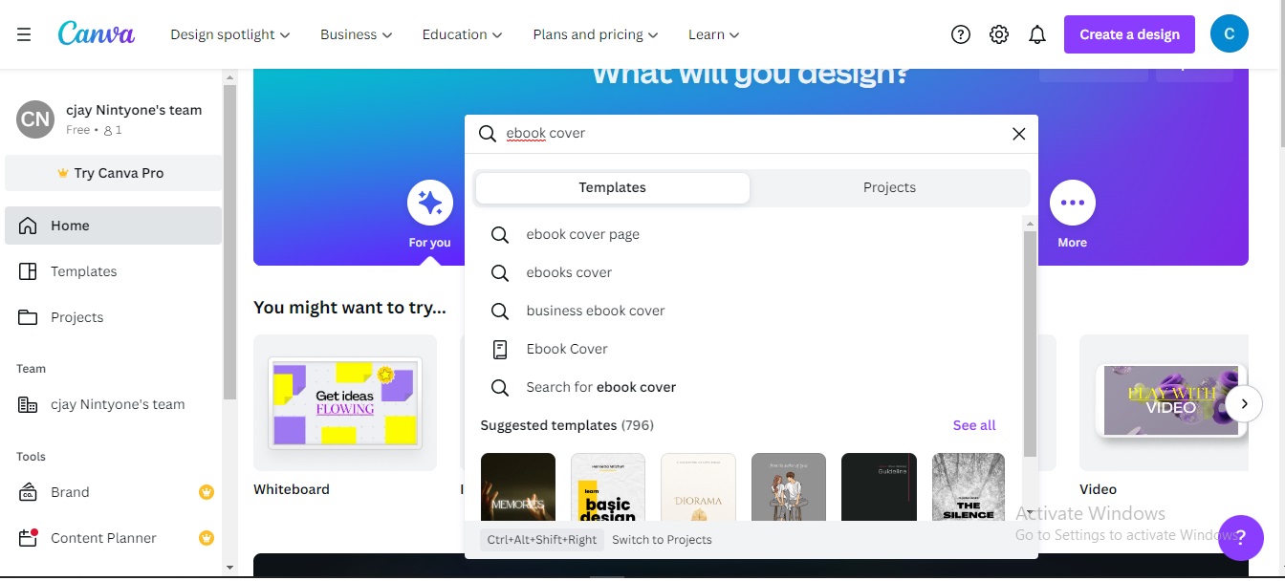Click Switch to Projects shortcut hint

click(x=662, y=540)
